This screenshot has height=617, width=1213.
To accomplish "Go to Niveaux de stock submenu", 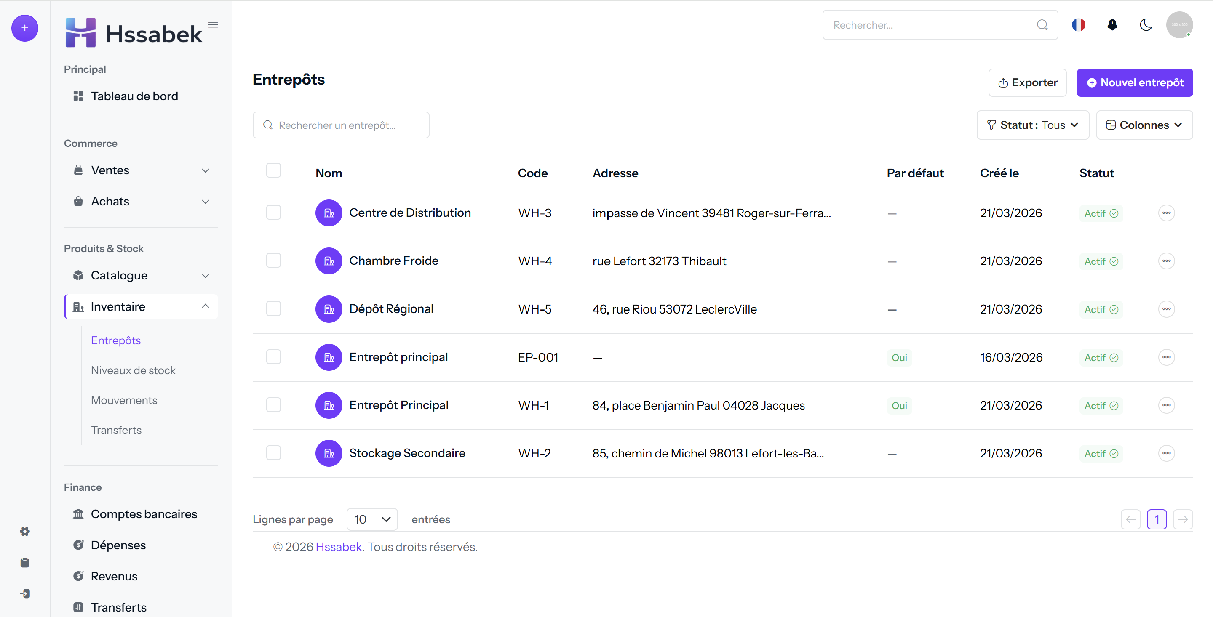I will tap(133, 370).
